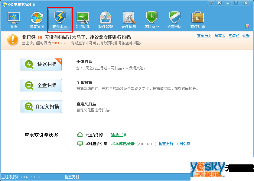This screenshot has height=181, width=254.
Task: Select the 查杀木马 trojan scan tab
Action: click(x=60, y=20)
